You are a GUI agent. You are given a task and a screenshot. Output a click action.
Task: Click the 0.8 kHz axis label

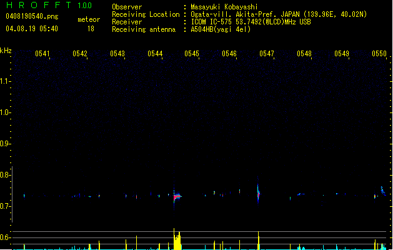pos(5,175)
